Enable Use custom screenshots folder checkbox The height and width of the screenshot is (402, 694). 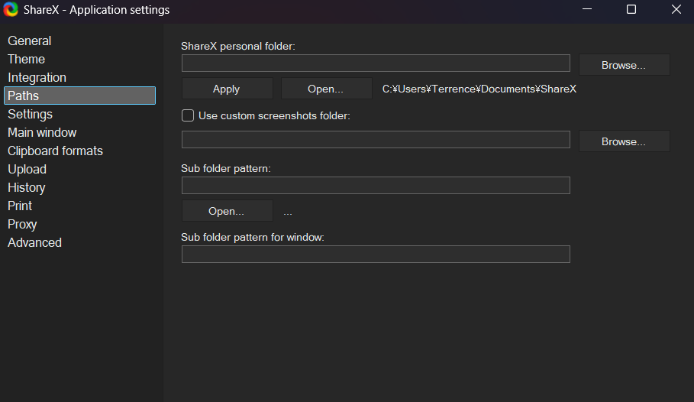coord(188,115)
